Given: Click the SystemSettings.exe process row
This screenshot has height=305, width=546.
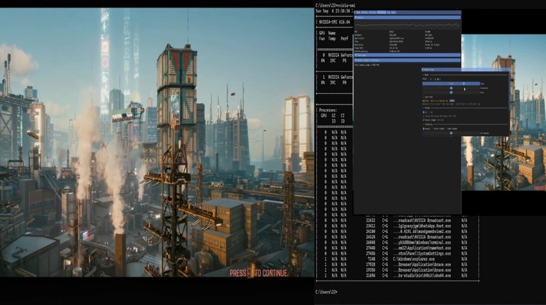Looking at the screenshot, I should (397, 254).
